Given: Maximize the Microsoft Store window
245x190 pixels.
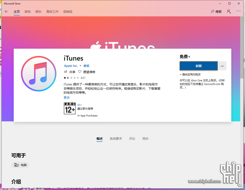Looking at the screenshot, I should [x=229, y=4].
